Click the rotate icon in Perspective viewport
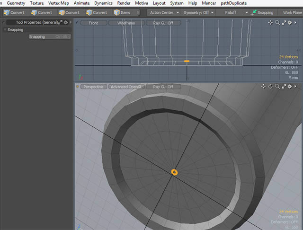This screenshot has height=230, width=303. click(270, 86)
